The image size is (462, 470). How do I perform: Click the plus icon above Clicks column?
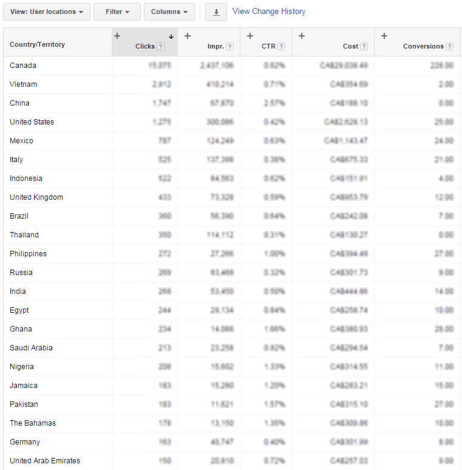coord(117,36)
